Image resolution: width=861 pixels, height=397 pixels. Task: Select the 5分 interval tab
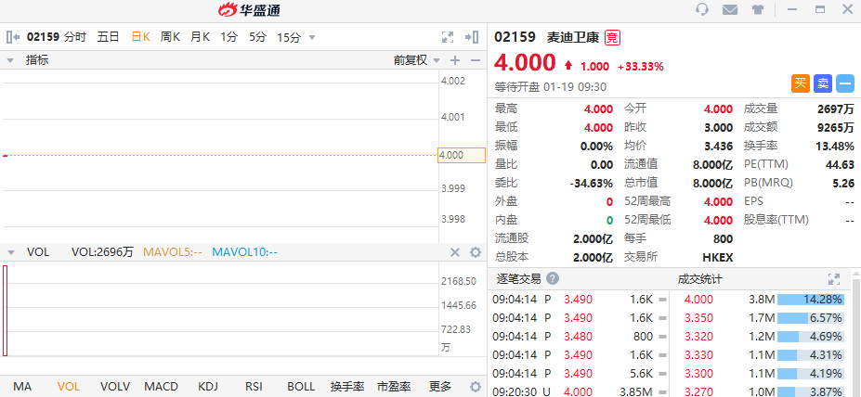[257, 37]
